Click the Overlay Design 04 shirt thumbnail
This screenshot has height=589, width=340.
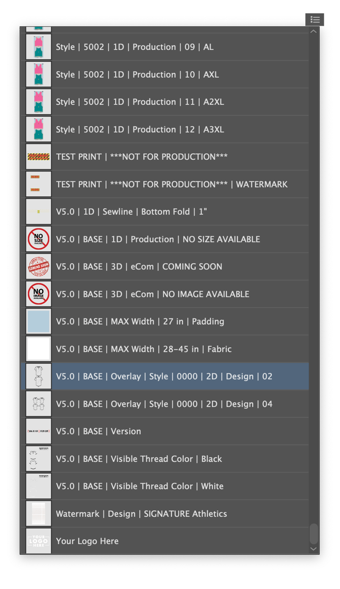pyautogui.click(x=39, y=404)
